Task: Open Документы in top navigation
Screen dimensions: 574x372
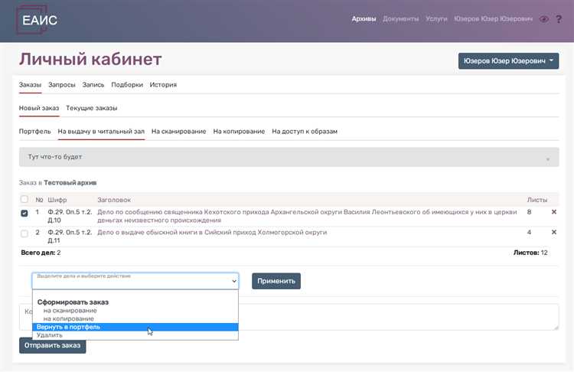Action: coord(400,19)
